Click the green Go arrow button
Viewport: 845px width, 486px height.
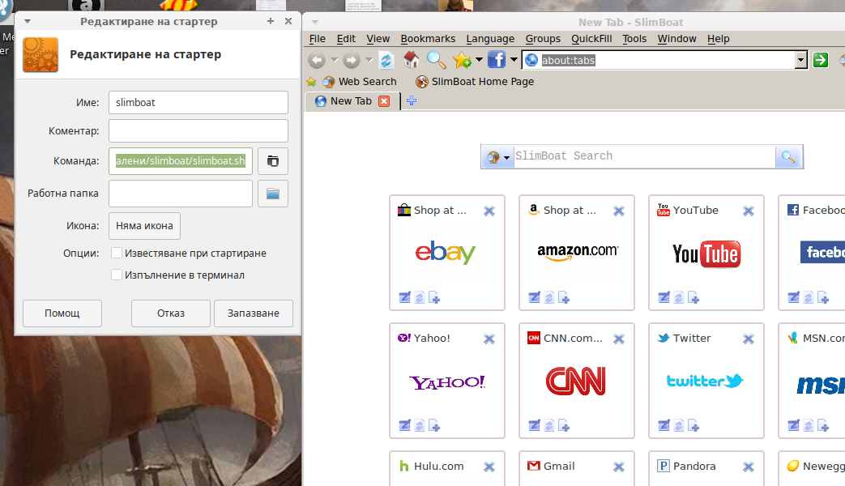coord(821,60)
